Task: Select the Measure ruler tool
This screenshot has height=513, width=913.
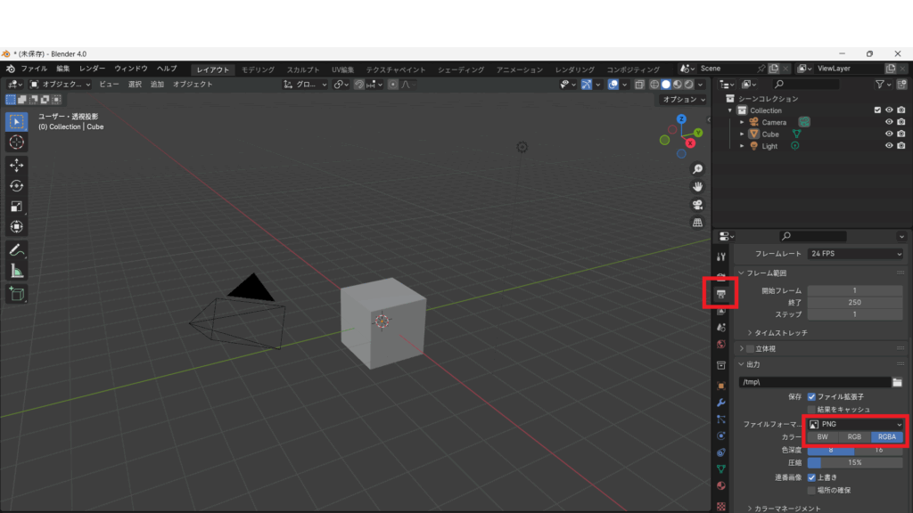Action: tap(16, 271)
